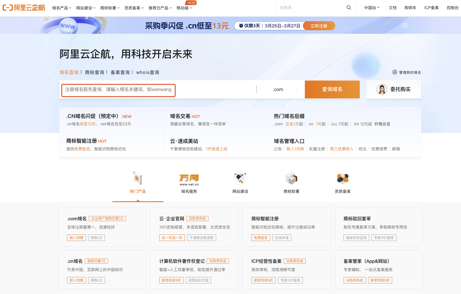
Task: Click the 不满意全额退款 tag
Action: pos(202,238)
